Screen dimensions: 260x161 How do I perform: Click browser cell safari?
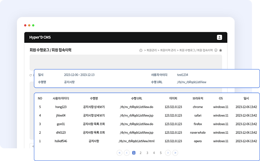(198, 116)
